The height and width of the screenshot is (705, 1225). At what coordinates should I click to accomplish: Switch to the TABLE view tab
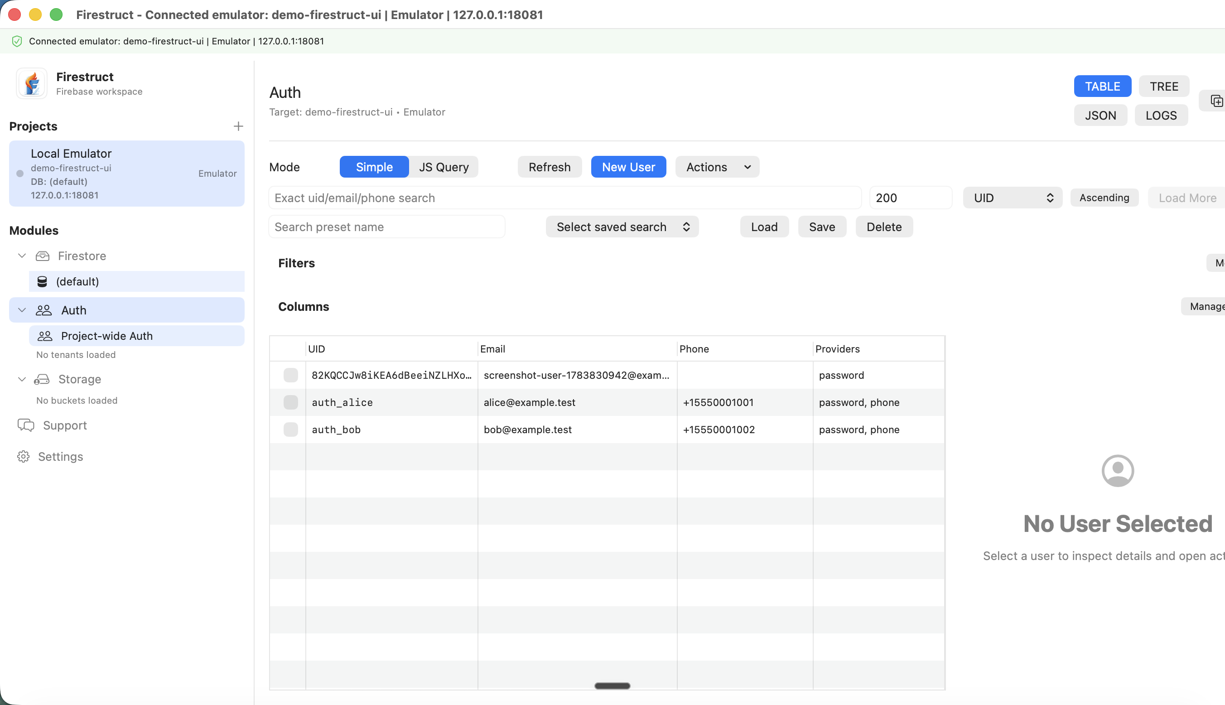click(x=1103, y=86)
